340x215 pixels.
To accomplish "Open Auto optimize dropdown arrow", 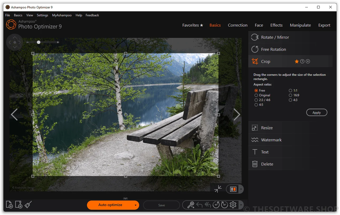I will (x=135, y=205).
